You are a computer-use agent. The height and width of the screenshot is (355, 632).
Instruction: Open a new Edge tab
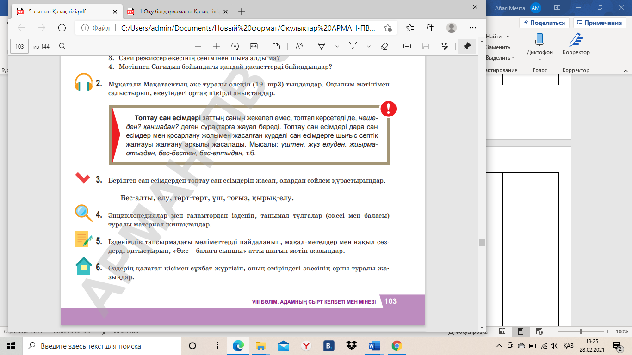coord(241,12)
